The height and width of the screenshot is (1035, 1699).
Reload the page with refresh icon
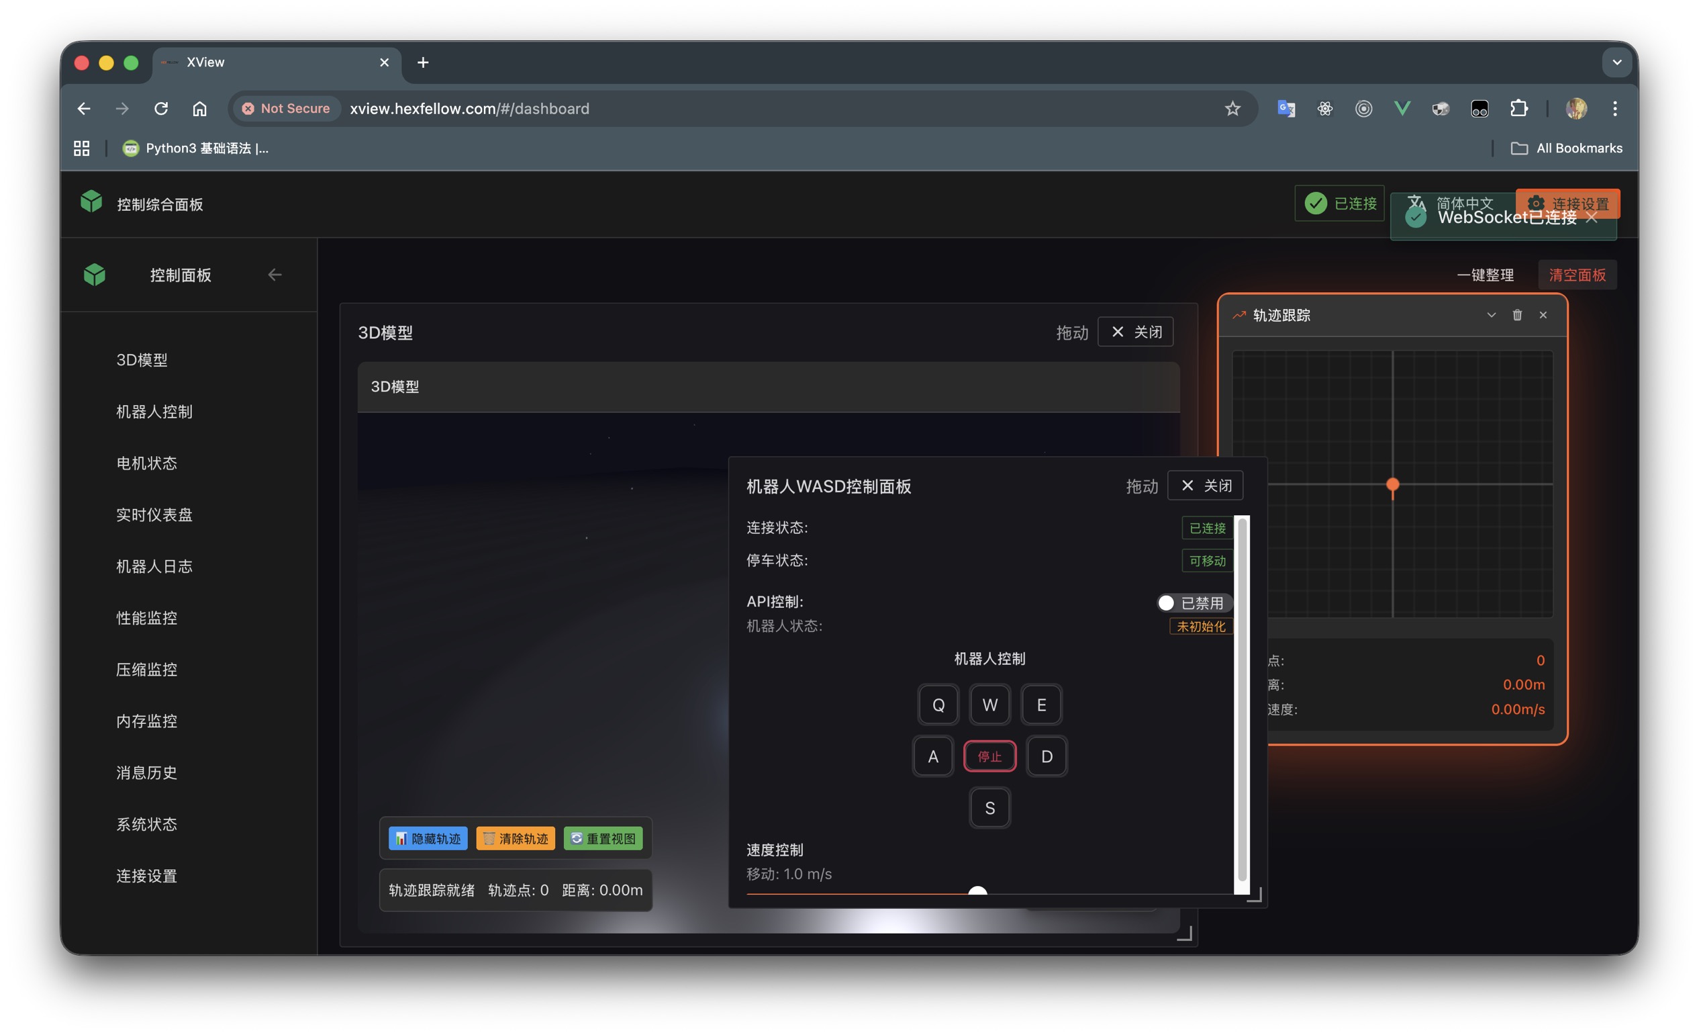click(x=160, y=108)
